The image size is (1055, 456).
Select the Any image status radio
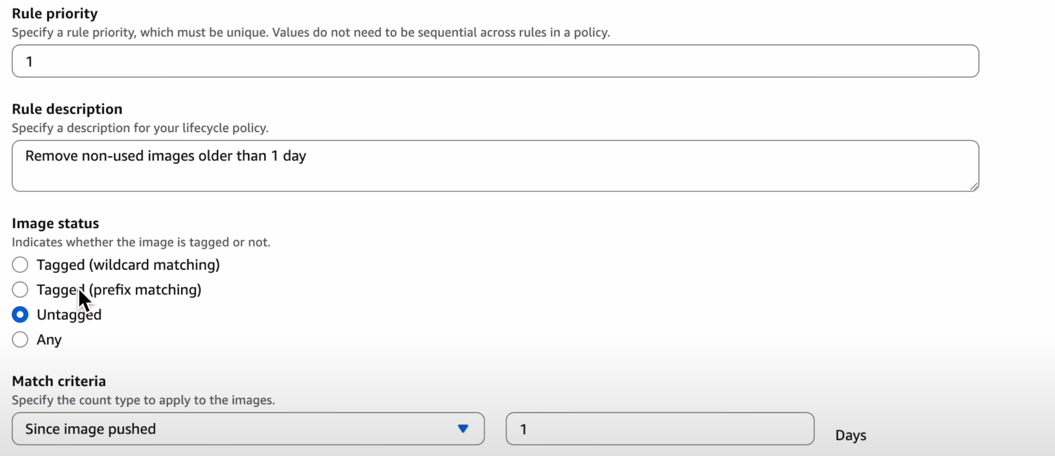[x=20, y=340]
